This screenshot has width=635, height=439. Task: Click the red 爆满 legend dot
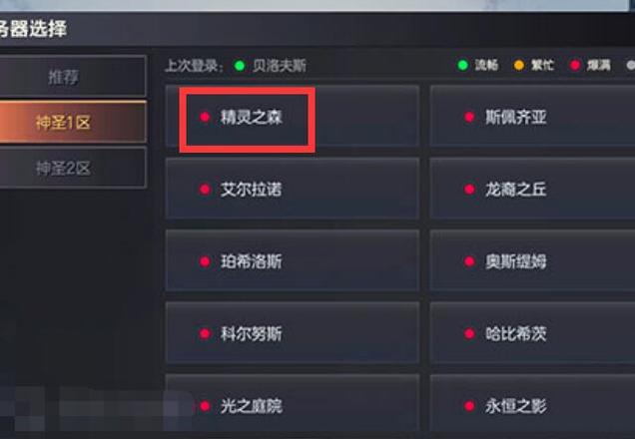(575, 65)
